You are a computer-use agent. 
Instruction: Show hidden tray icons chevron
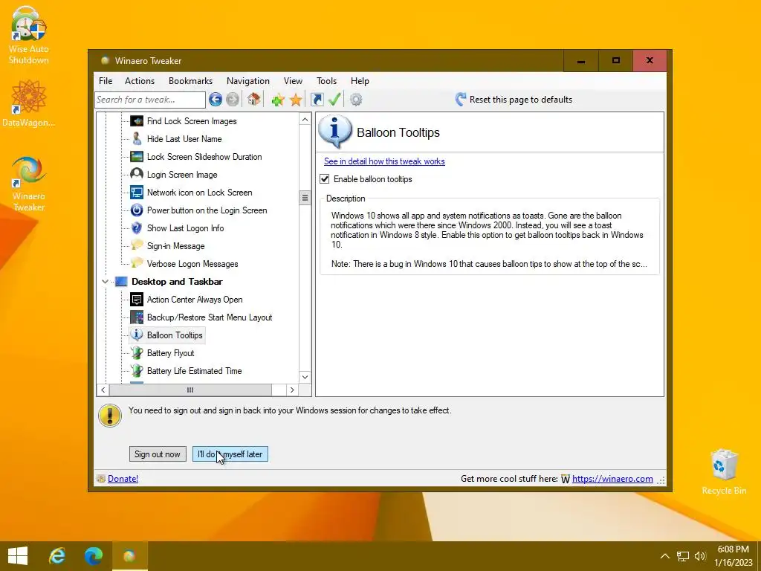click(665, 556)
